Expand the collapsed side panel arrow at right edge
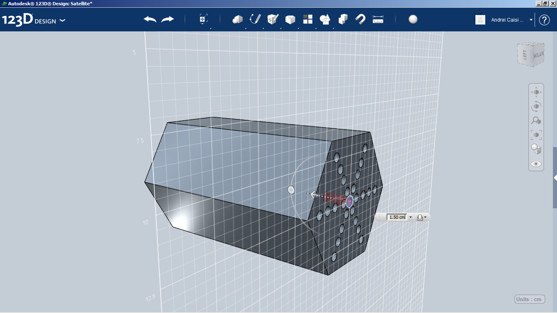557x313 pixels. click(x=555, y=178)
